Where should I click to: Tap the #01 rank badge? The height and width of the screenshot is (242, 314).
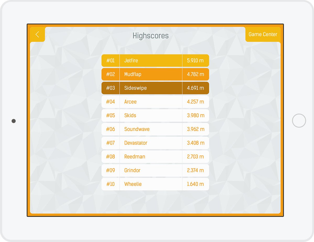point(110,60)
